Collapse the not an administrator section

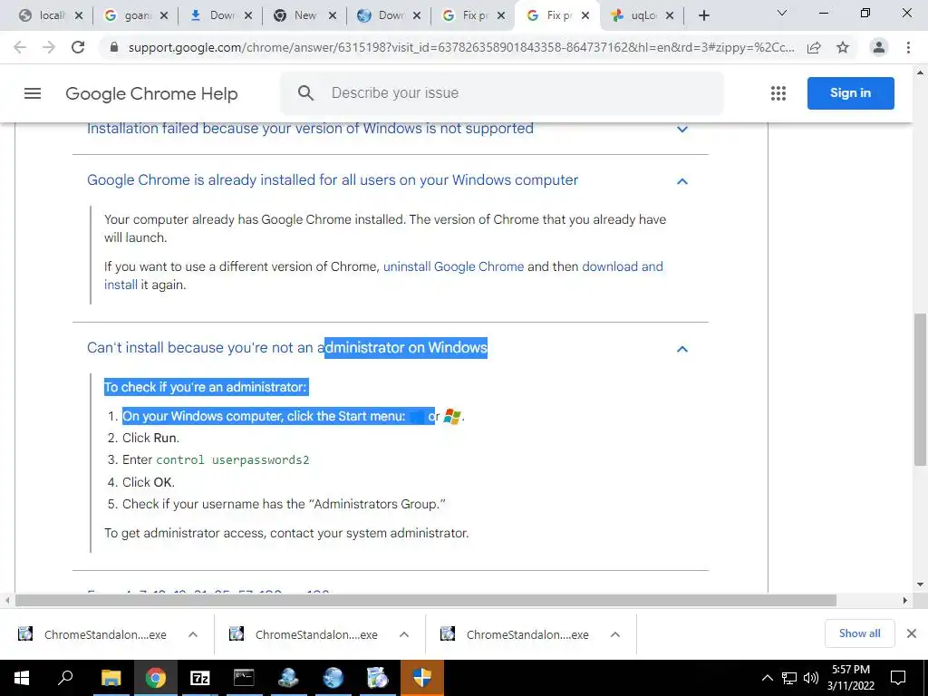coord(681,349)
